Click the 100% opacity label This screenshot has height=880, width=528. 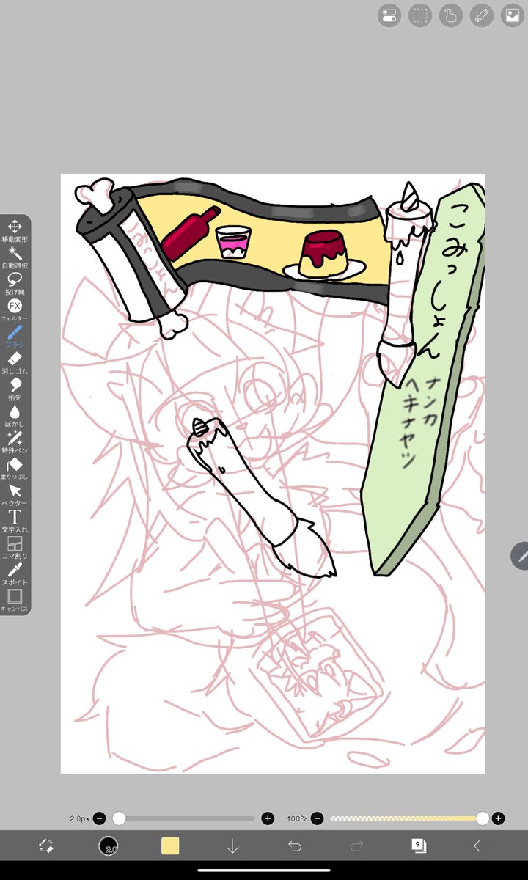coord(297,818)
